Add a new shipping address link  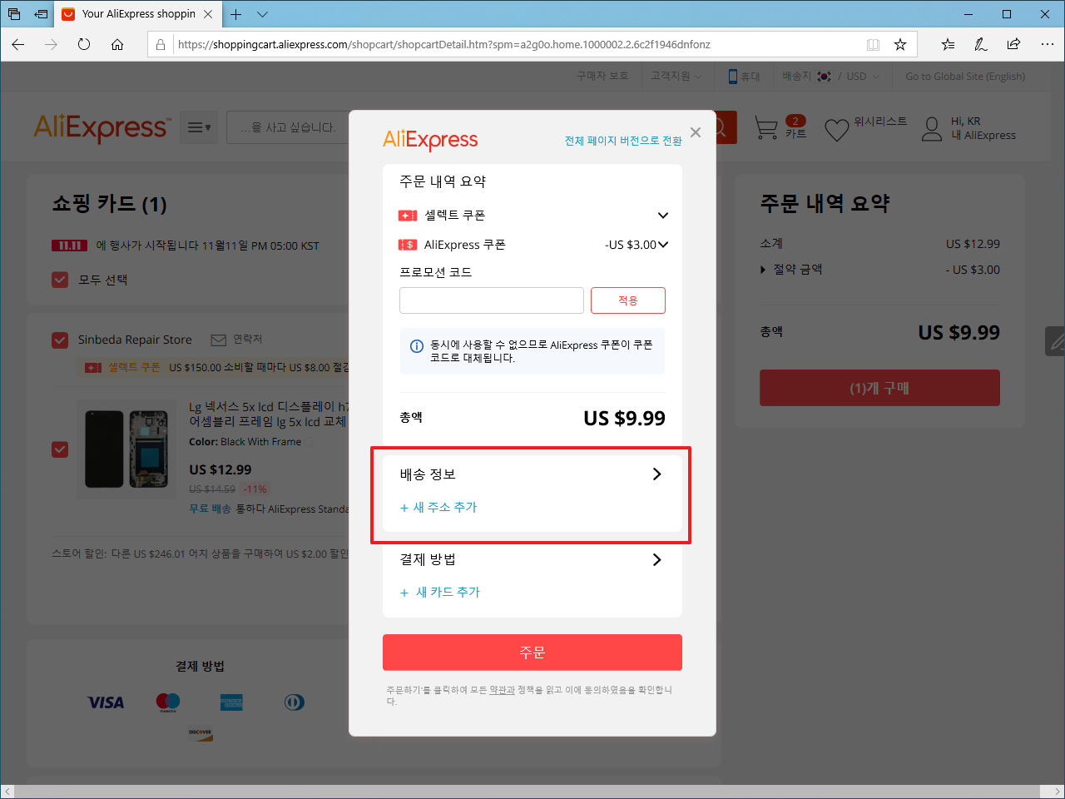point(438,507)
